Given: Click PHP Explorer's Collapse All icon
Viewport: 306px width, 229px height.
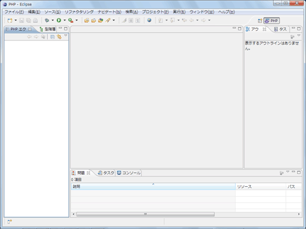Looking at the screenshot, I should (53, 37).
